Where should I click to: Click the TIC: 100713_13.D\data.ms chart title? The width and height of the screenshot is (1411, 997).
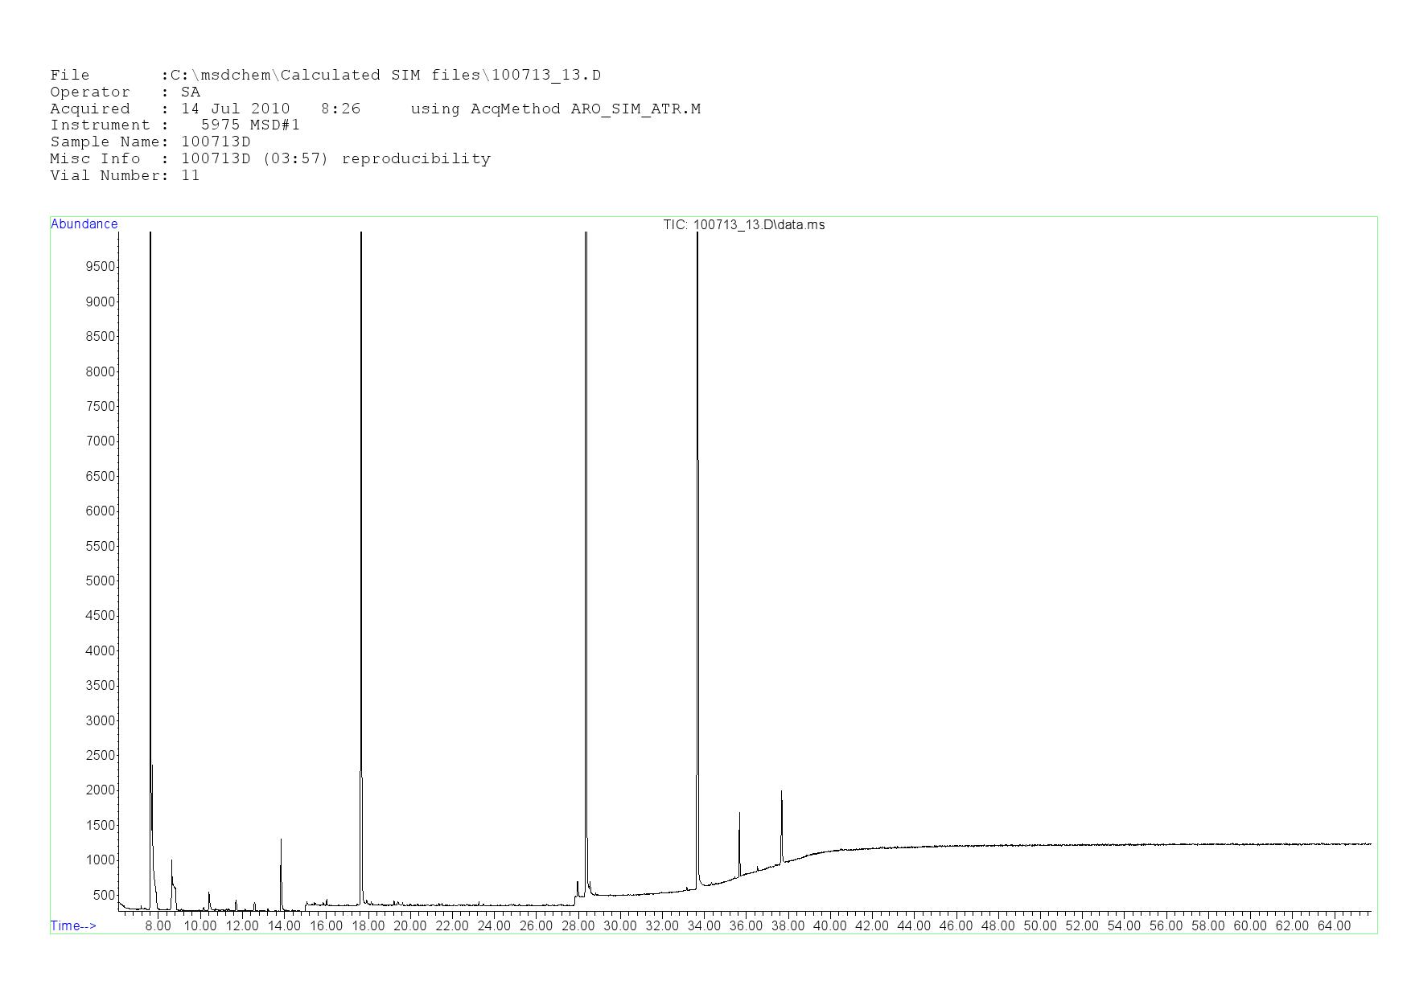click(x=743, y=225)
